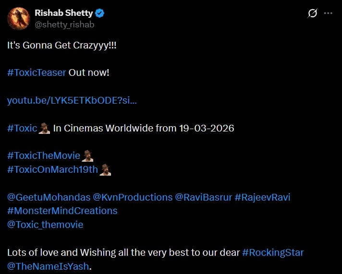Open the #ToxicOnMarch19th hashtag
The image size is (342, 274).
point(52,169)
